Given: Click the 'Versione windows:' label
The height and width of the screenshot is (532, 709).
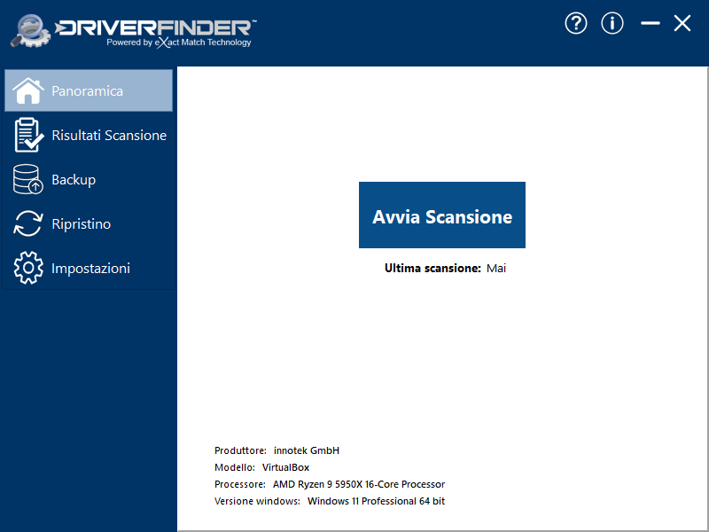Looking at the screenshot, I should click(x=257, y=501).
